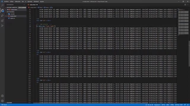Click the UTF-8 encoding status item
This screenshot has width=190, height=106.
163,105
